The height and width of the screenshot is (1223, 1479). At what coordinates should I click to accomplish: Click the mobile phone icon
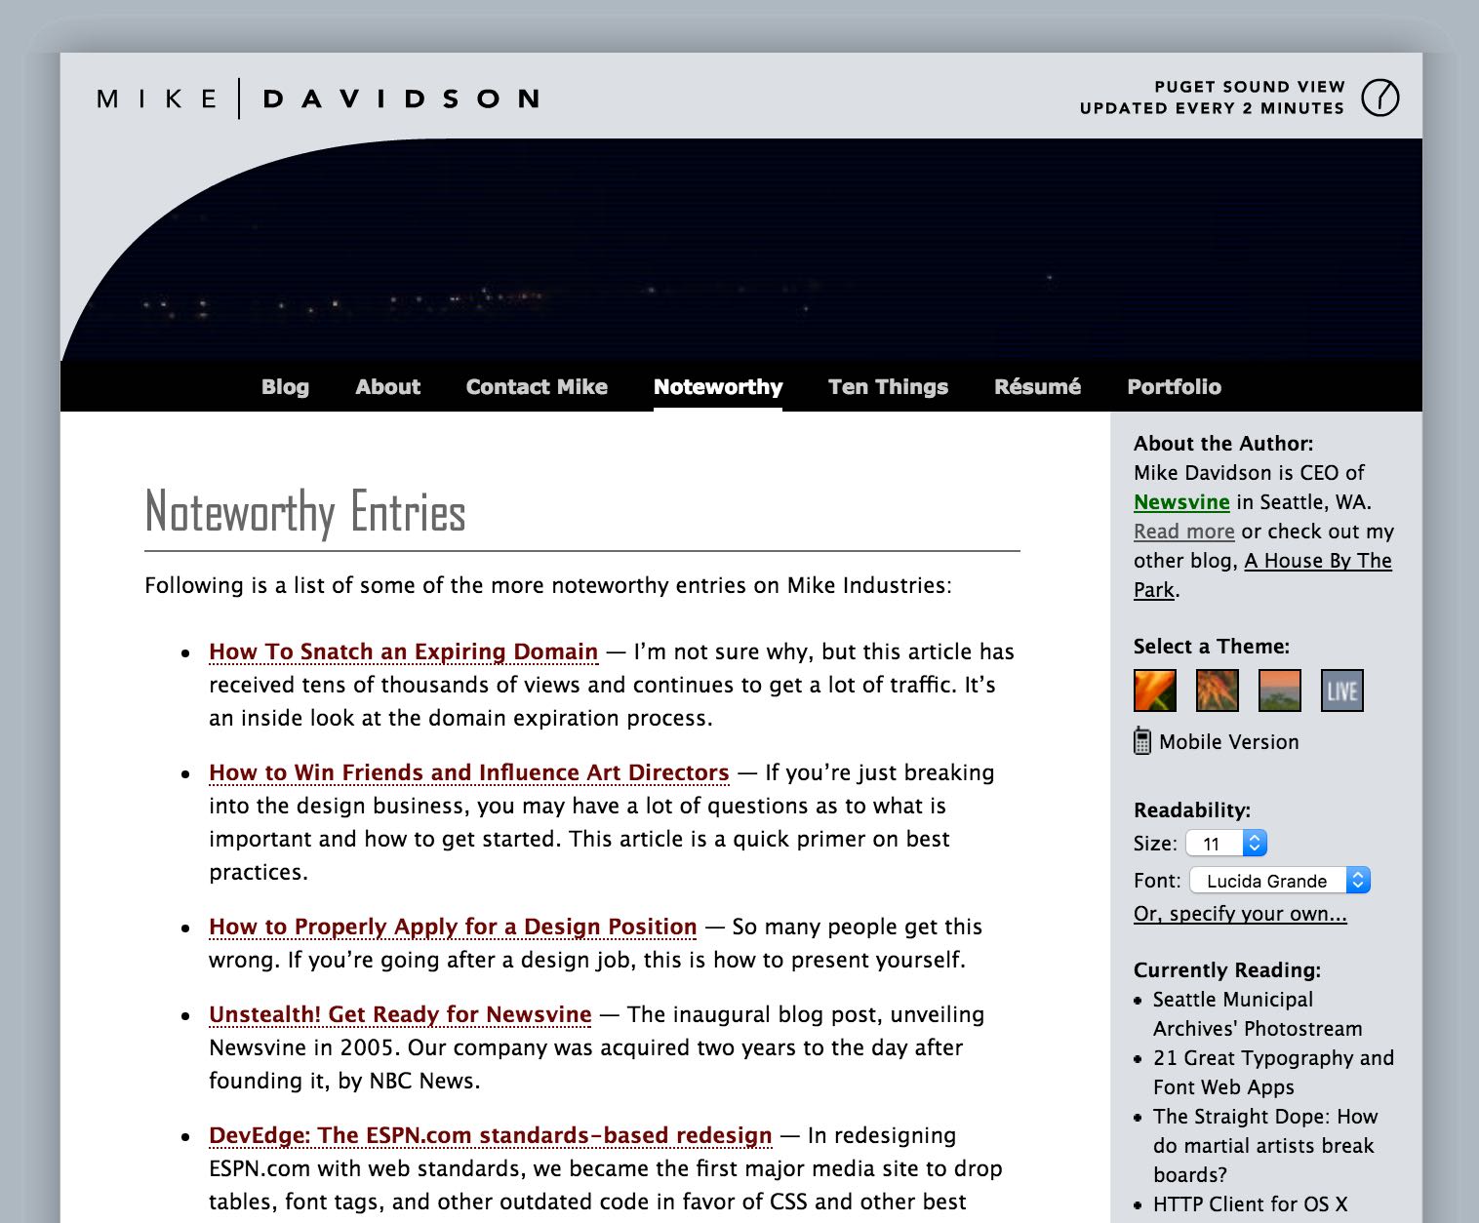[x=1142, y=741]
